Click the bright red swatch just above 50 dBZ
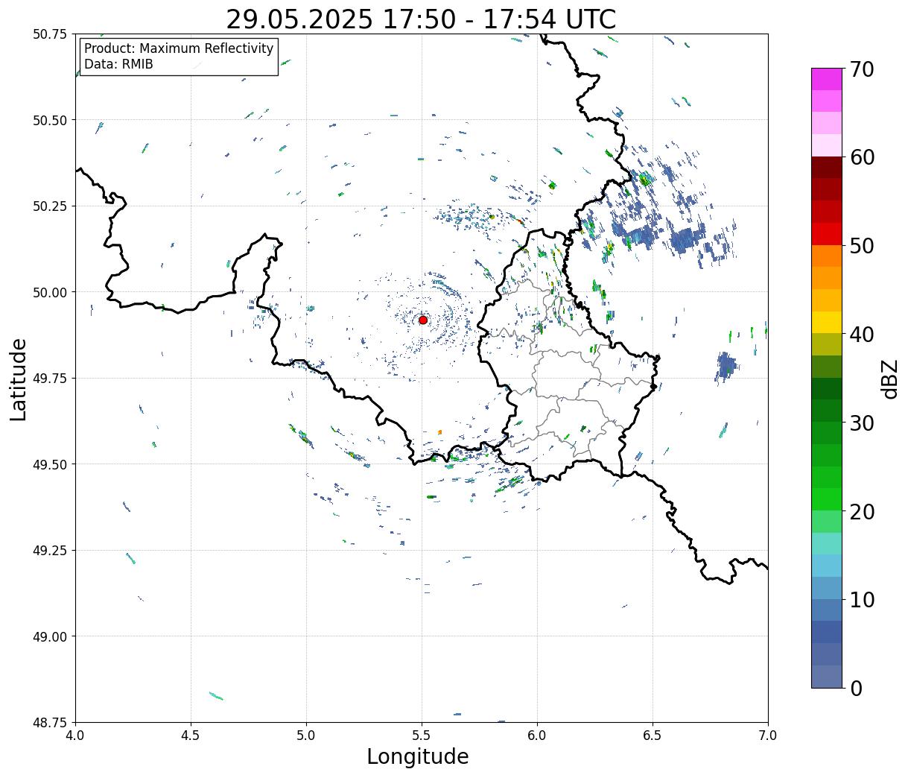The height and width of the screenshot is (775, 908). point(827,233)
